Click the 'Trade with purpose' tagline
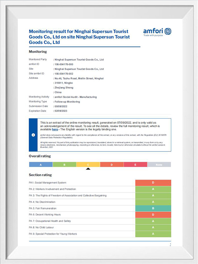 coord(153,35)
